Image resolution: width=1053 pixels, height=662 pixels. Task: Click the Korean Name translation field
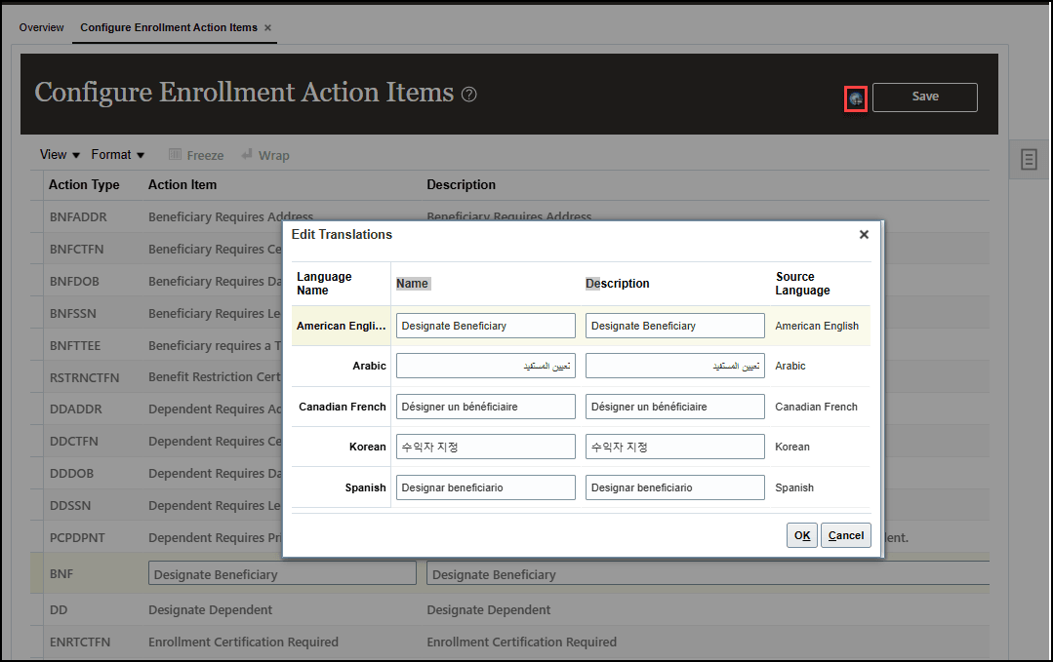(485, 448)
